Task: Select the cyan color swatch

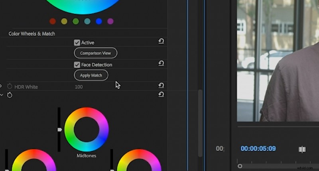Action: (87, 22)
